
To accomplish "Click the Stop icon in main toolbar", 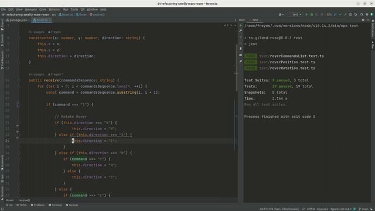I will pyautogui.click(x=322, y=15).
